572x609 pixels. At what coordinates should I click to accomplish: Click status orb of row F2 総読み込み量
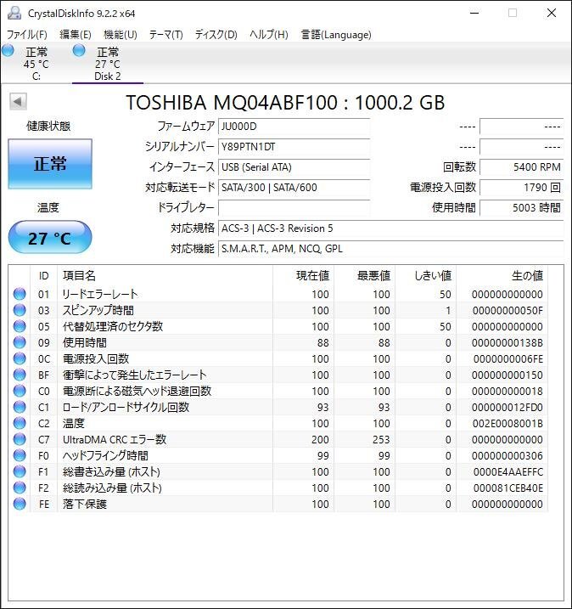[x=20, y=488]
